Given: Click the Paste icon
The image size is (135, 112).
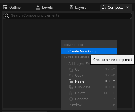Looking at the screenshot, I should pyautogui.click(x=71, y=81).
